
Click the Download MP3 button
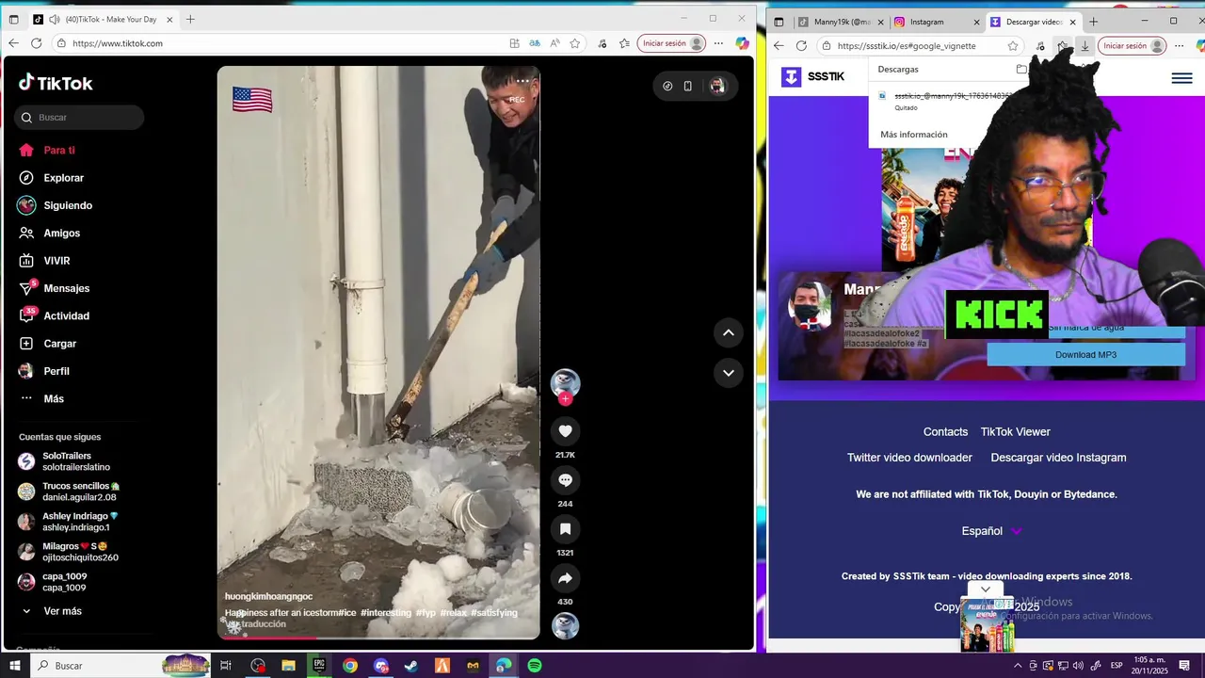pos(1085,355)
